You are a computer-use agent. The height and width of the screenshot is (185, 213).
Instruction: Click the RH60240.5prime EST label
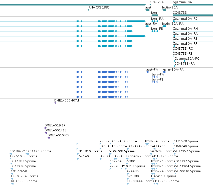(185, 146)
